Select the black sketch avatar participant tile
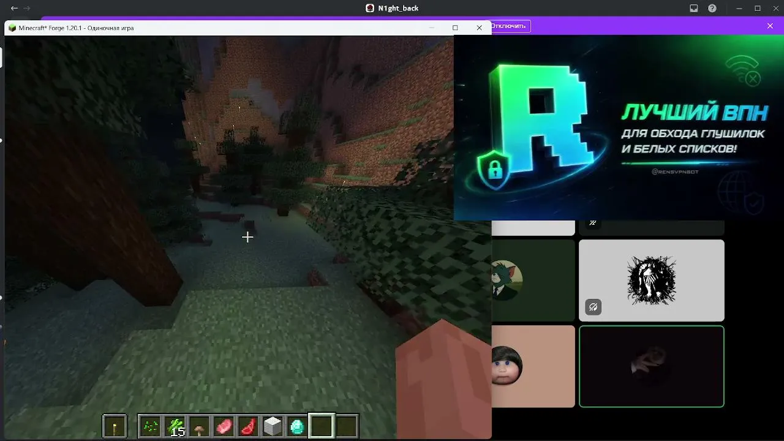Viewport: 784px width, 441px height. pyautogui.click(x=652, y=281)
